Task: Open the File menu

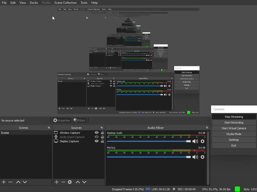Action: pyautogui.click(x=4, y=2)
